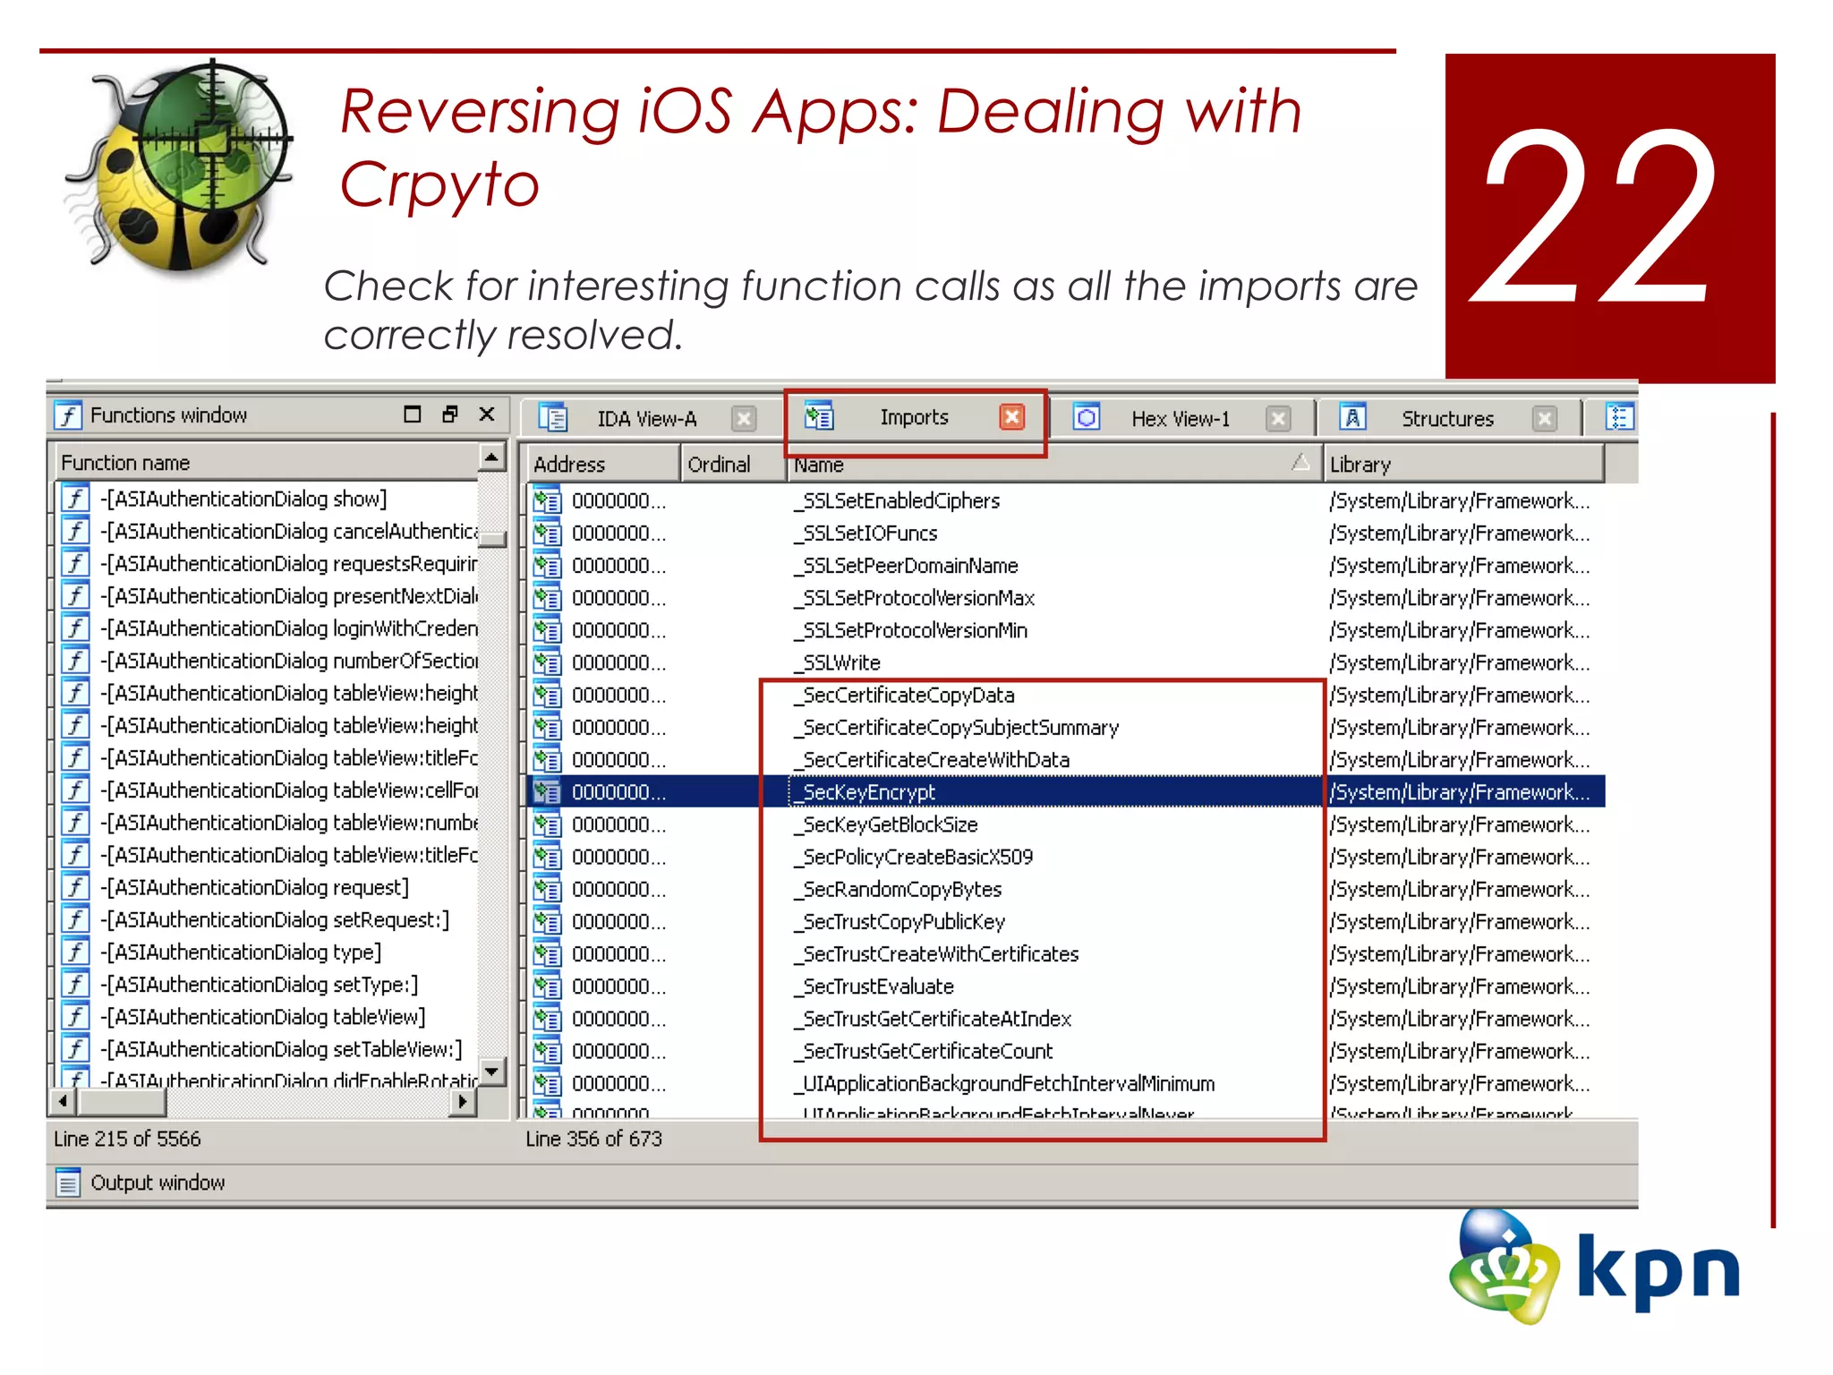1833x1375 pixels.
Task: Click function icon beside cancelAuthentica row
Action: click(x=76, y=531)
